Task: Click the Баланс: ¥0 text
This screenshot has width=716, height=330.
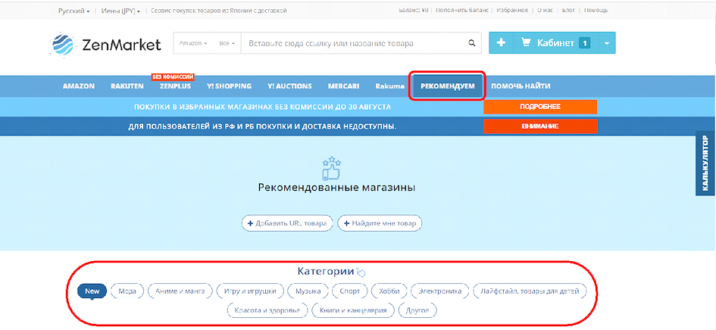Action: (413, 10)
